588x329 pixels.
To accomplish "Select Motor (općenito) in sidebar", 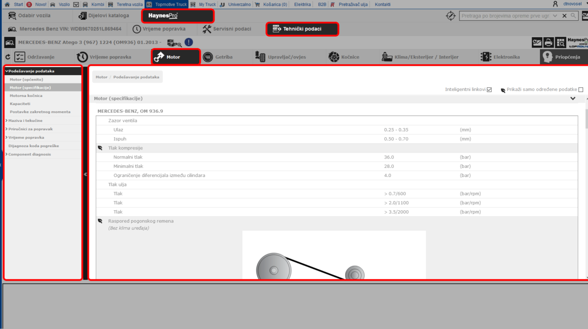I will pyautogui.click(x=26, y=80).
